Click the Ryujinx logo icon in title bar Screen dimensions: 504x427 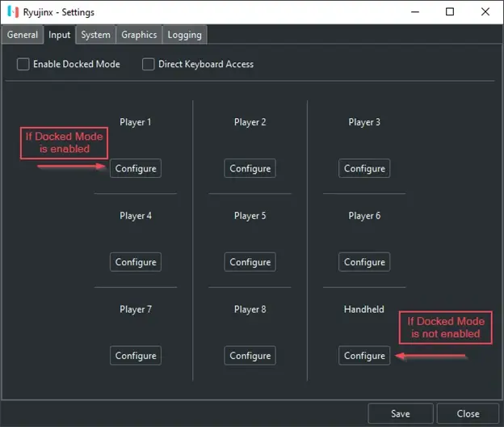(x=13, y=12)
